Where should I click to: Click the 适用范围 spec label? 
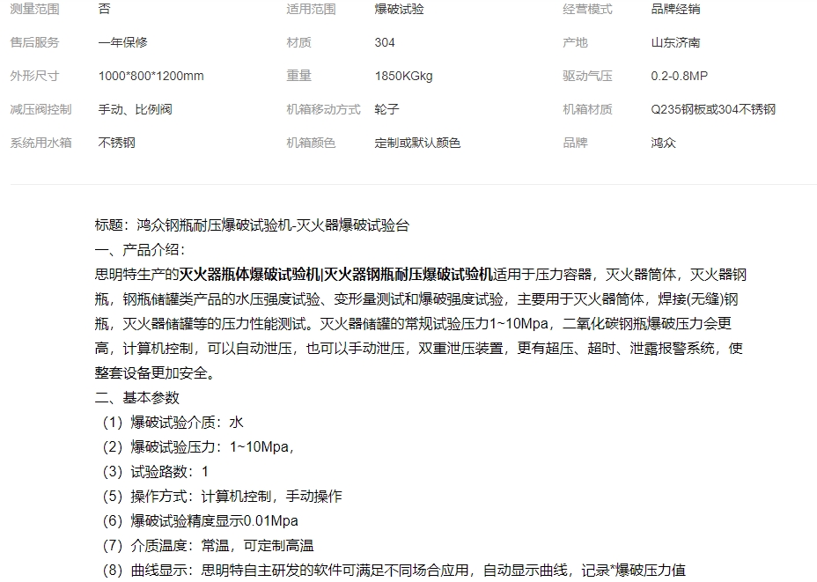311,9
